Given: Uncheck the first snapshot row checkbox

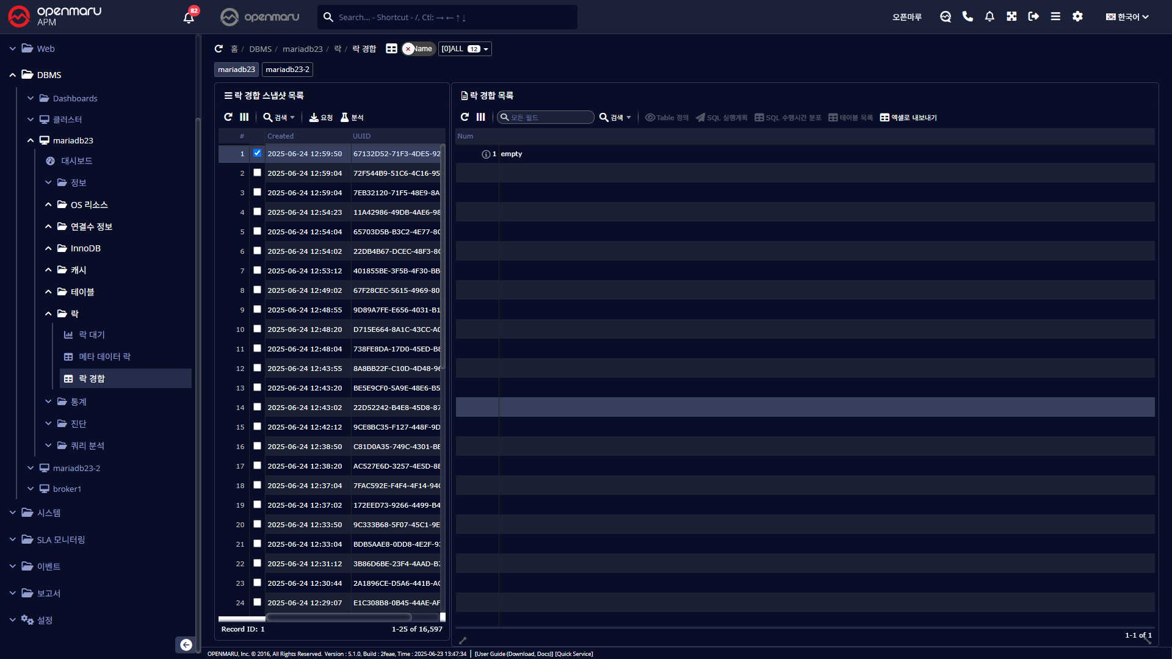Looking at the screenshot, I should (257, 153).
